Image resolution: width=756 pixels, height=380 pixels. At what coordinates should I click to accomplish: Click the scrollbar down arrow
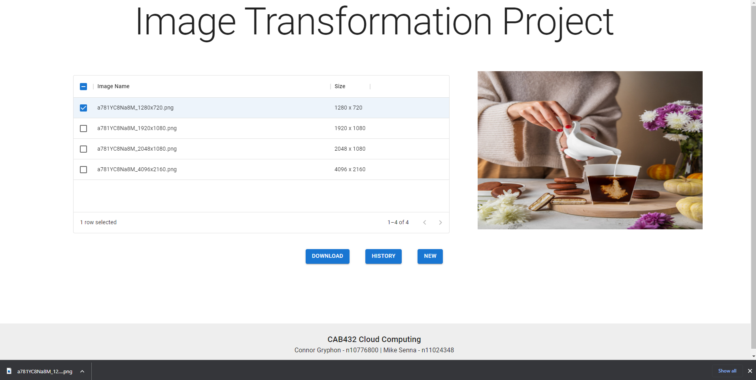pos(753,356)
